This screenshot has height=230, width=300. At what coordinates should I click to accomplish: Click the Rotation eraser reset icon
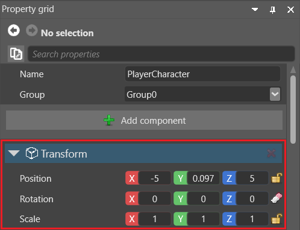click(277, 198)
